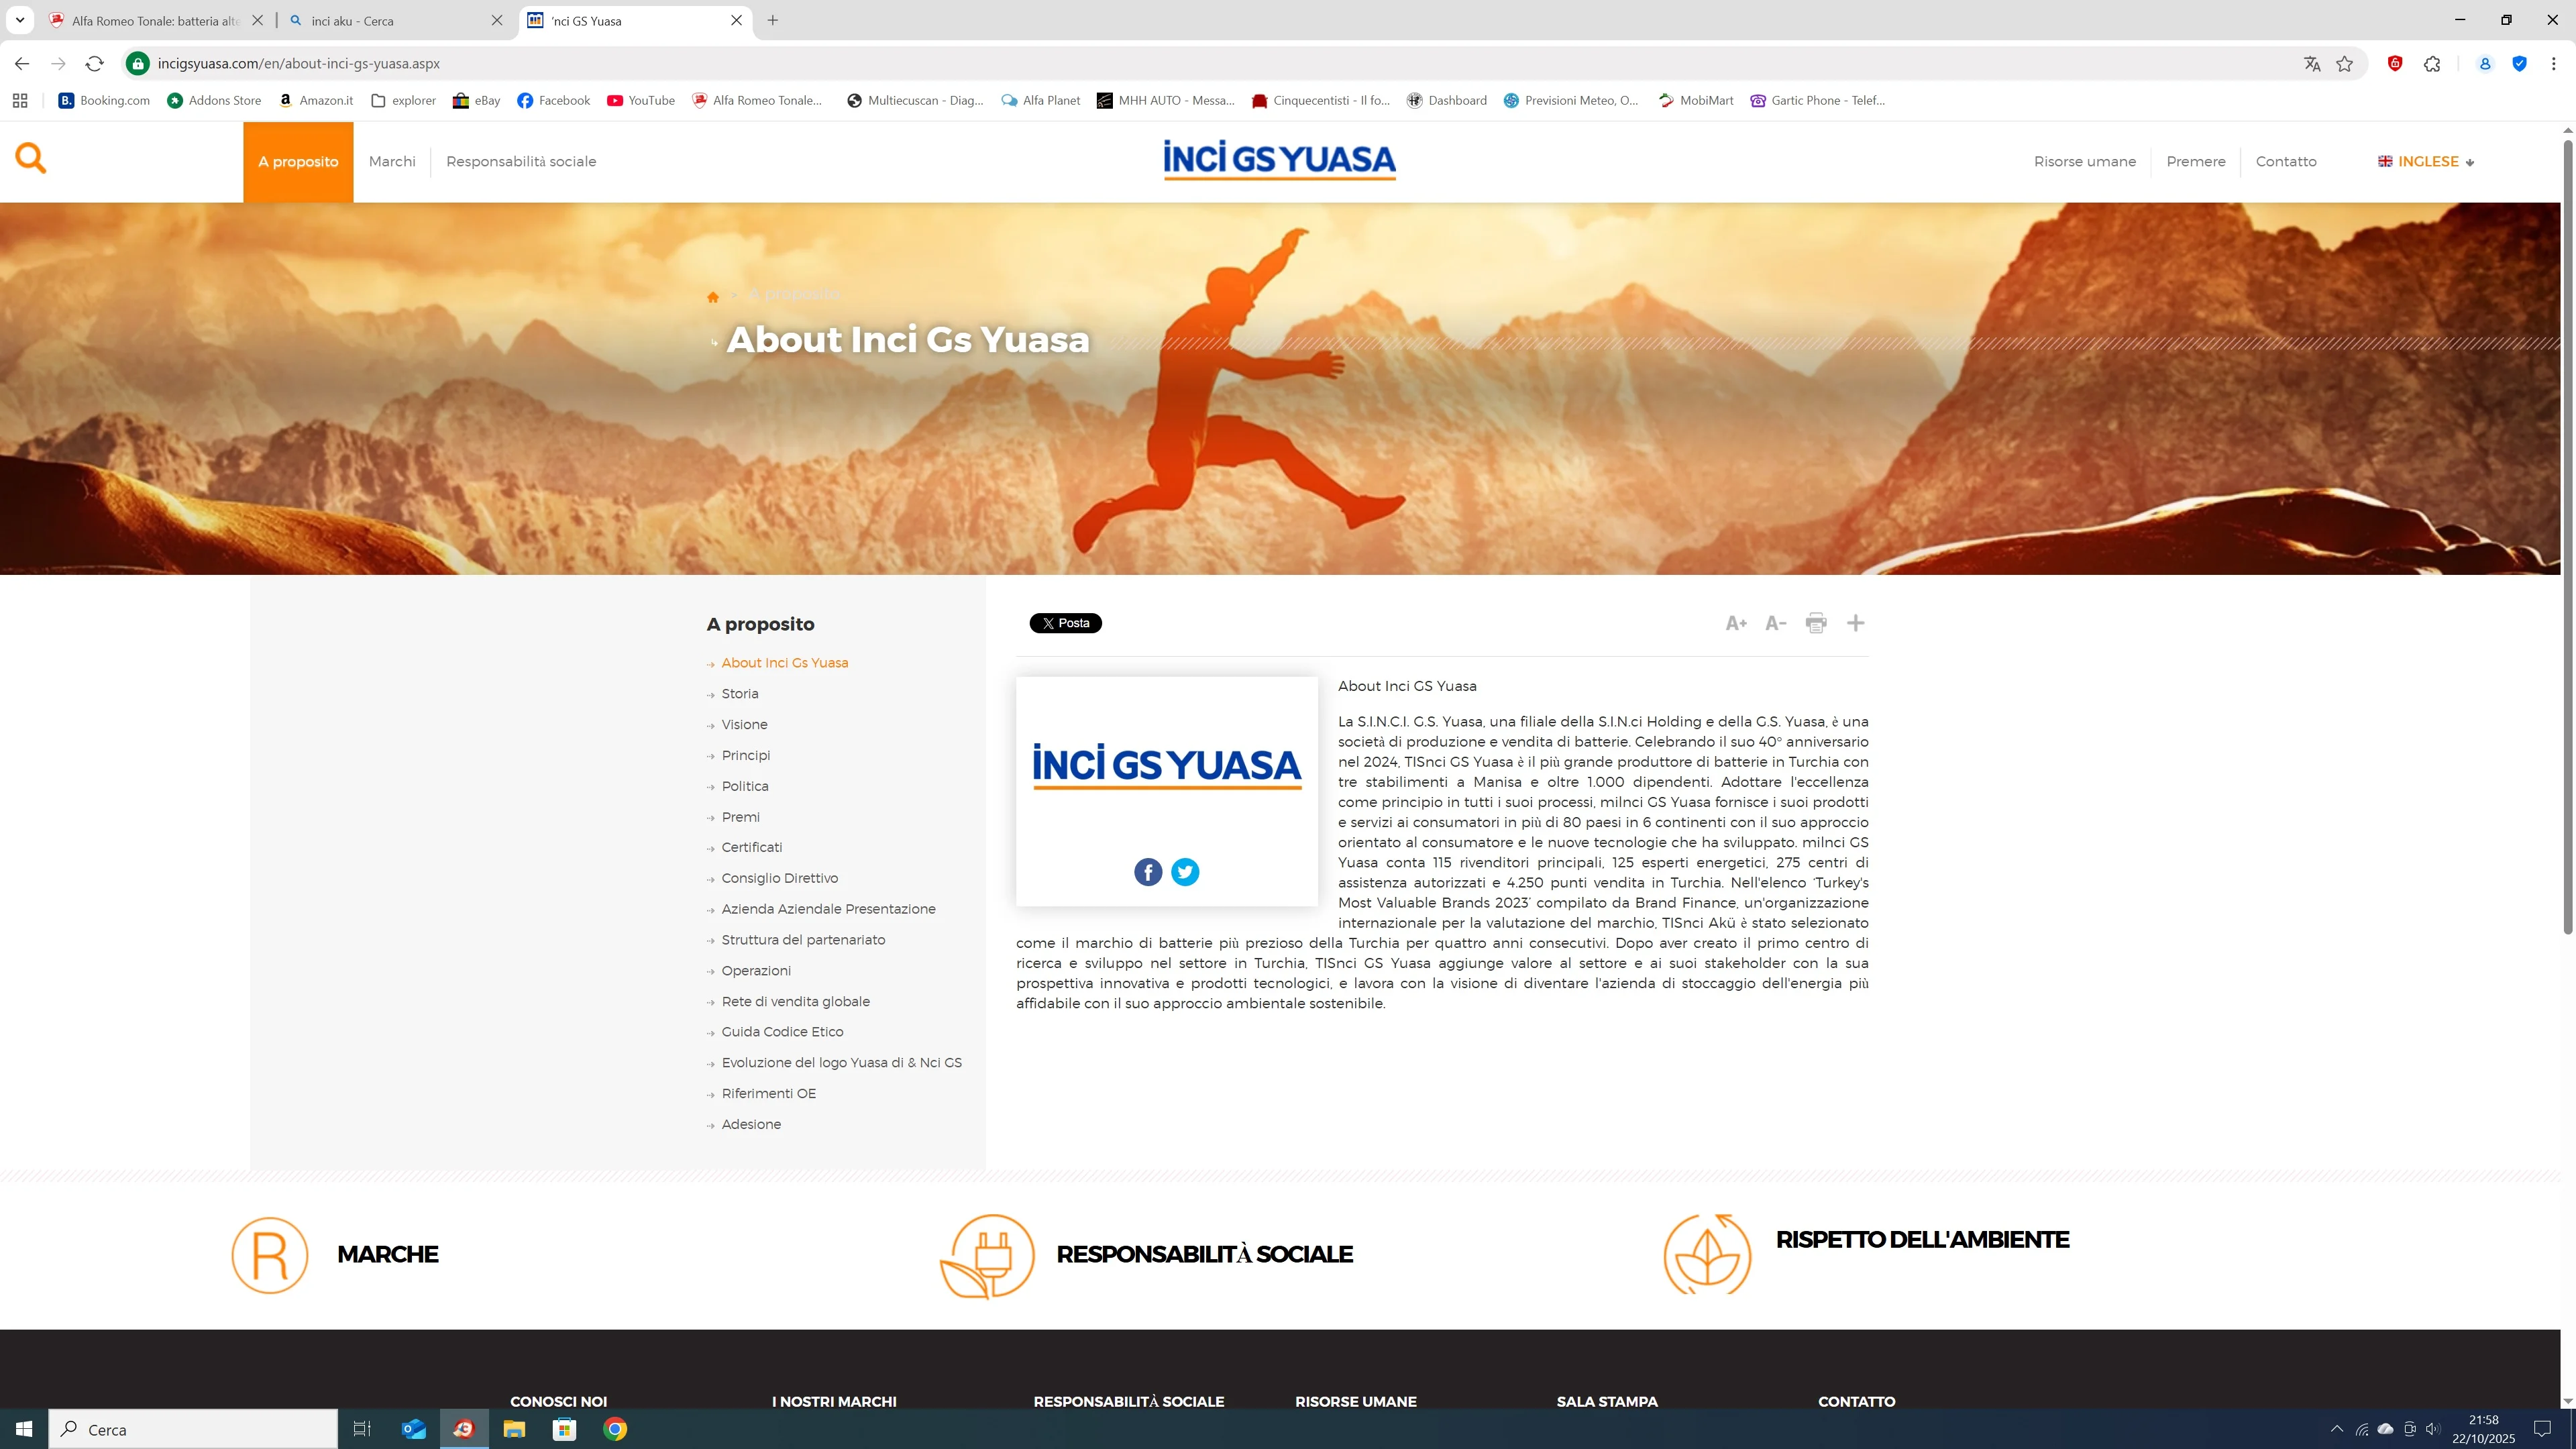This screenshot has height=1449, width=2576.
Task: Decrease text size with the A- icon
Action: pos(1776,622)
